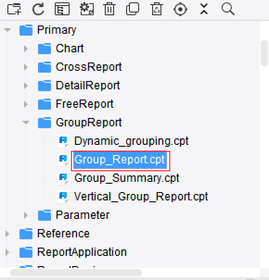The image size is (269, 280).
Task: Select the ReportApplication folder label
Action: 82,252
